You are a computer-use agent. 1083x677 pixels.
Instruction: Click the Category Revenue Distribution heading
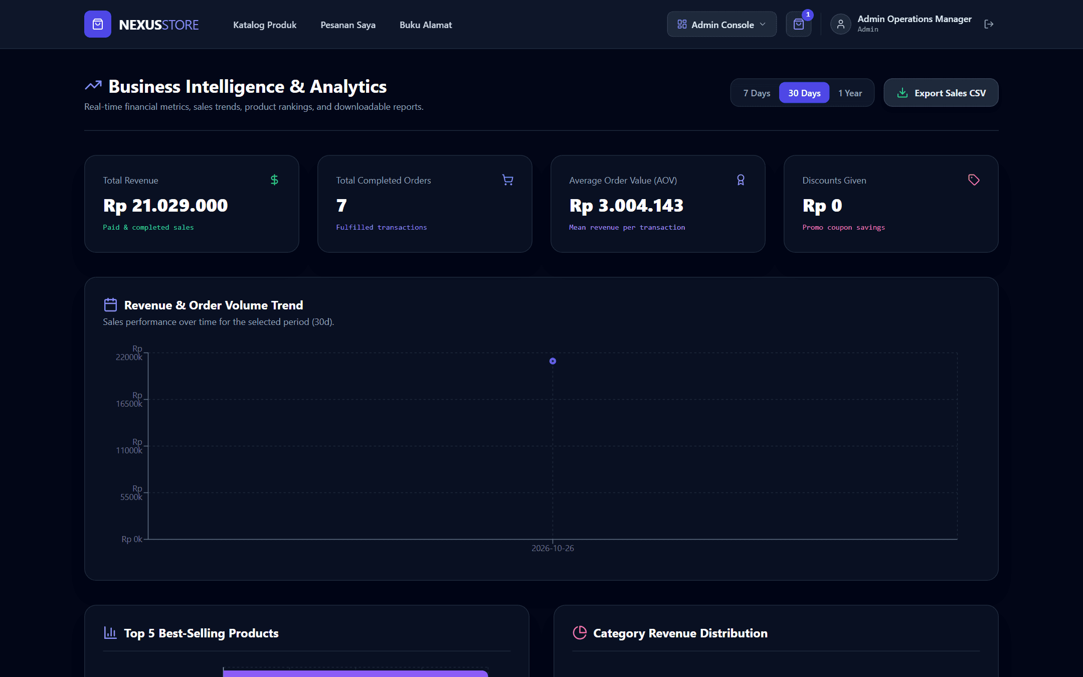pos(680,633)
